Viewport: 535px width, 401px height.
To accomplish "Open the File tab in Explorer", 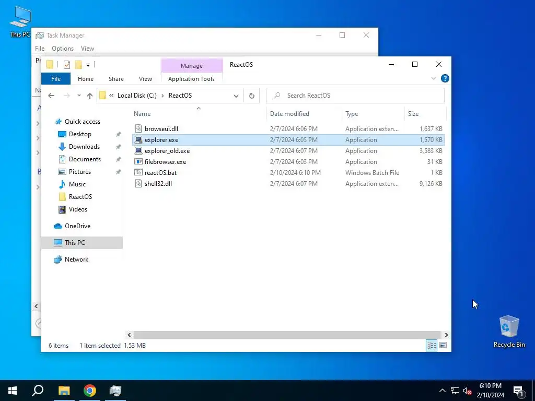I will [56, 79].
